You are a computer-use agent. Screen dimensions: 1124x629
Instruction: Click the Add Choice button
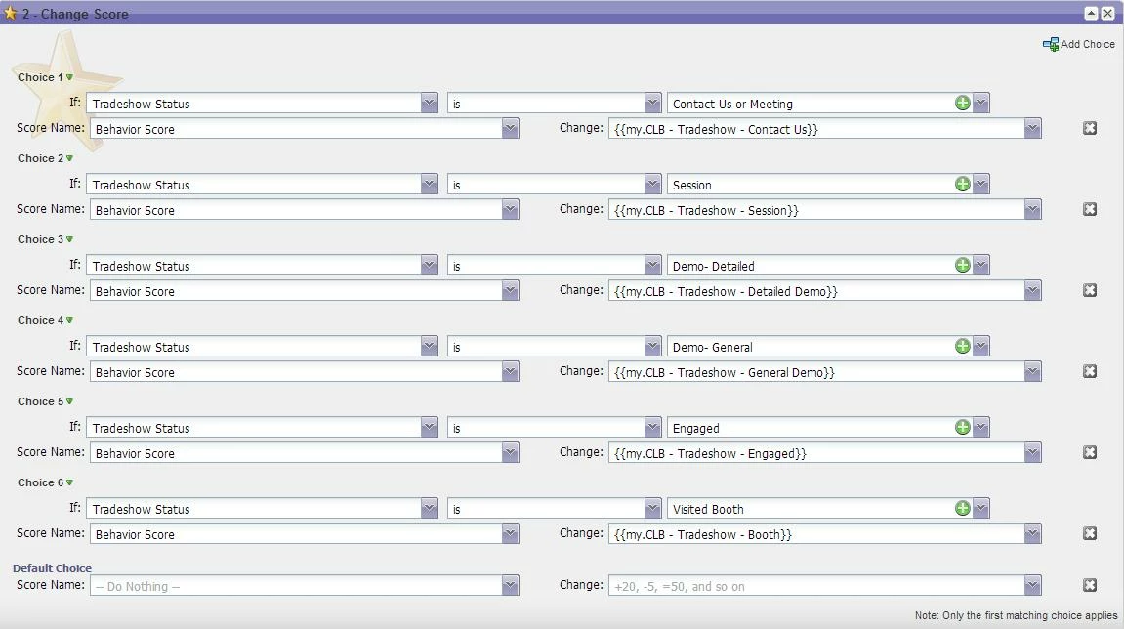pos(1079,45)
